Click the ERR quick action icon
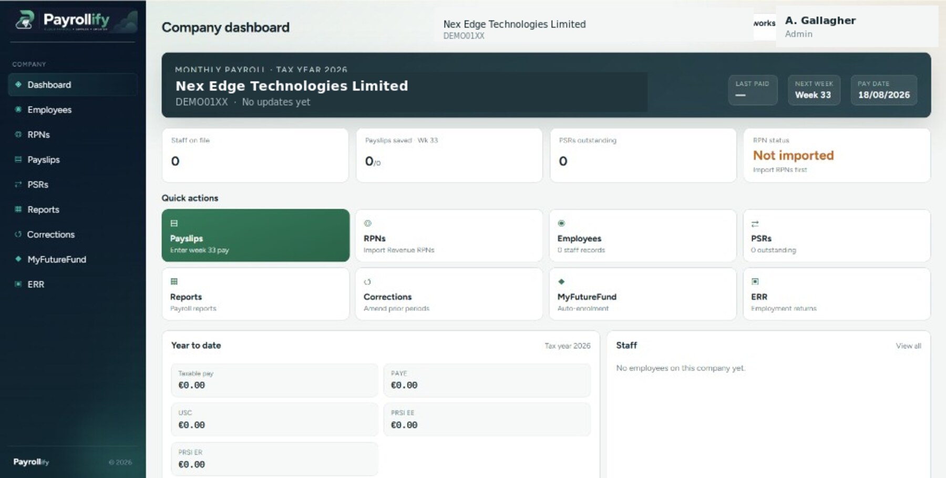This screenshot has width=946, height=478. [755, 282]
